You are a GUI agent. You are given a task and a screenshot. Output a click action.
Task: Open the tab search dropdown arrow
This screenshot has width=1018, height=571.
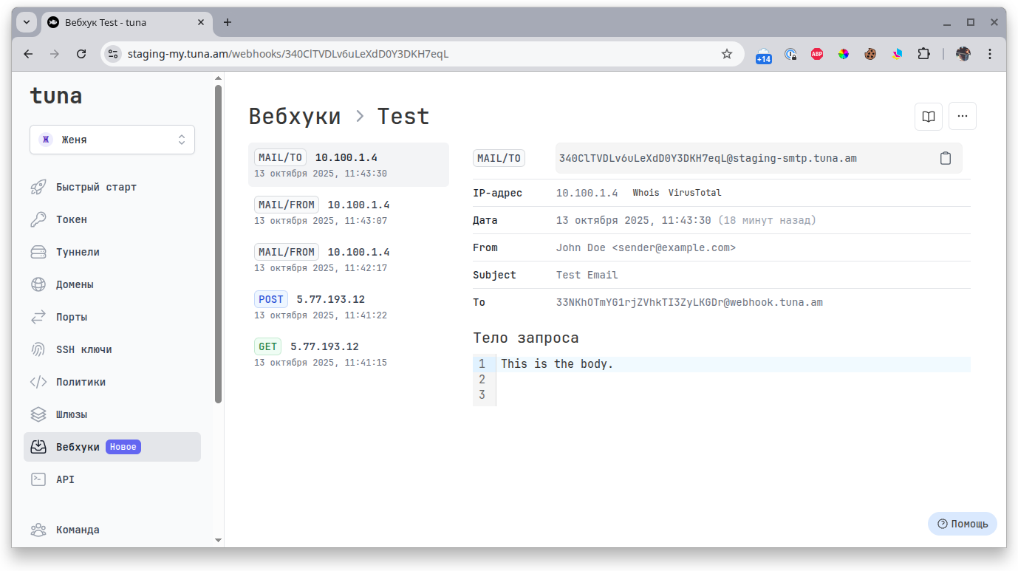coord(27,22)
